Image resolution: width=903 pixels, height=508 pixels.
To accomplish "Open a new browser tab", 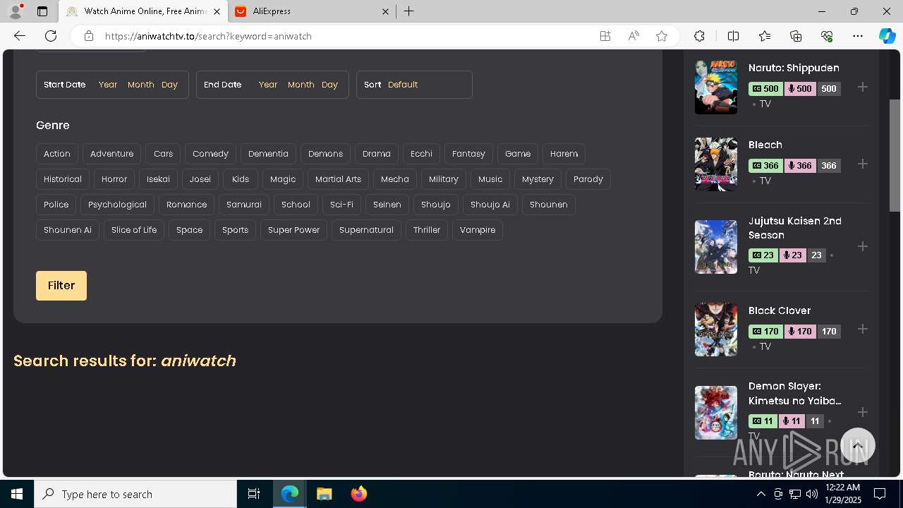I will point(409,11).
